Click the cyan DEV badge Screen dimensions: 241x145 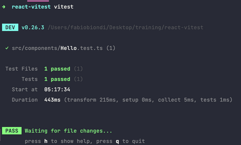10,27
